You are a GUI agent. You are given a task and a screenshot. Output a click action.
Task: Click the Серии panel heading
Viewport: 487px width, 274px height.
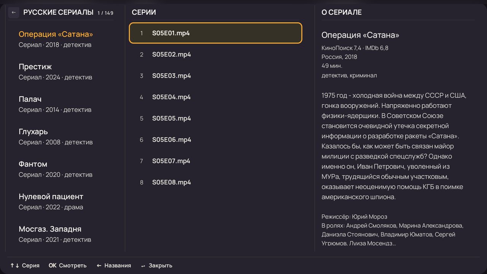click(144, 12)
